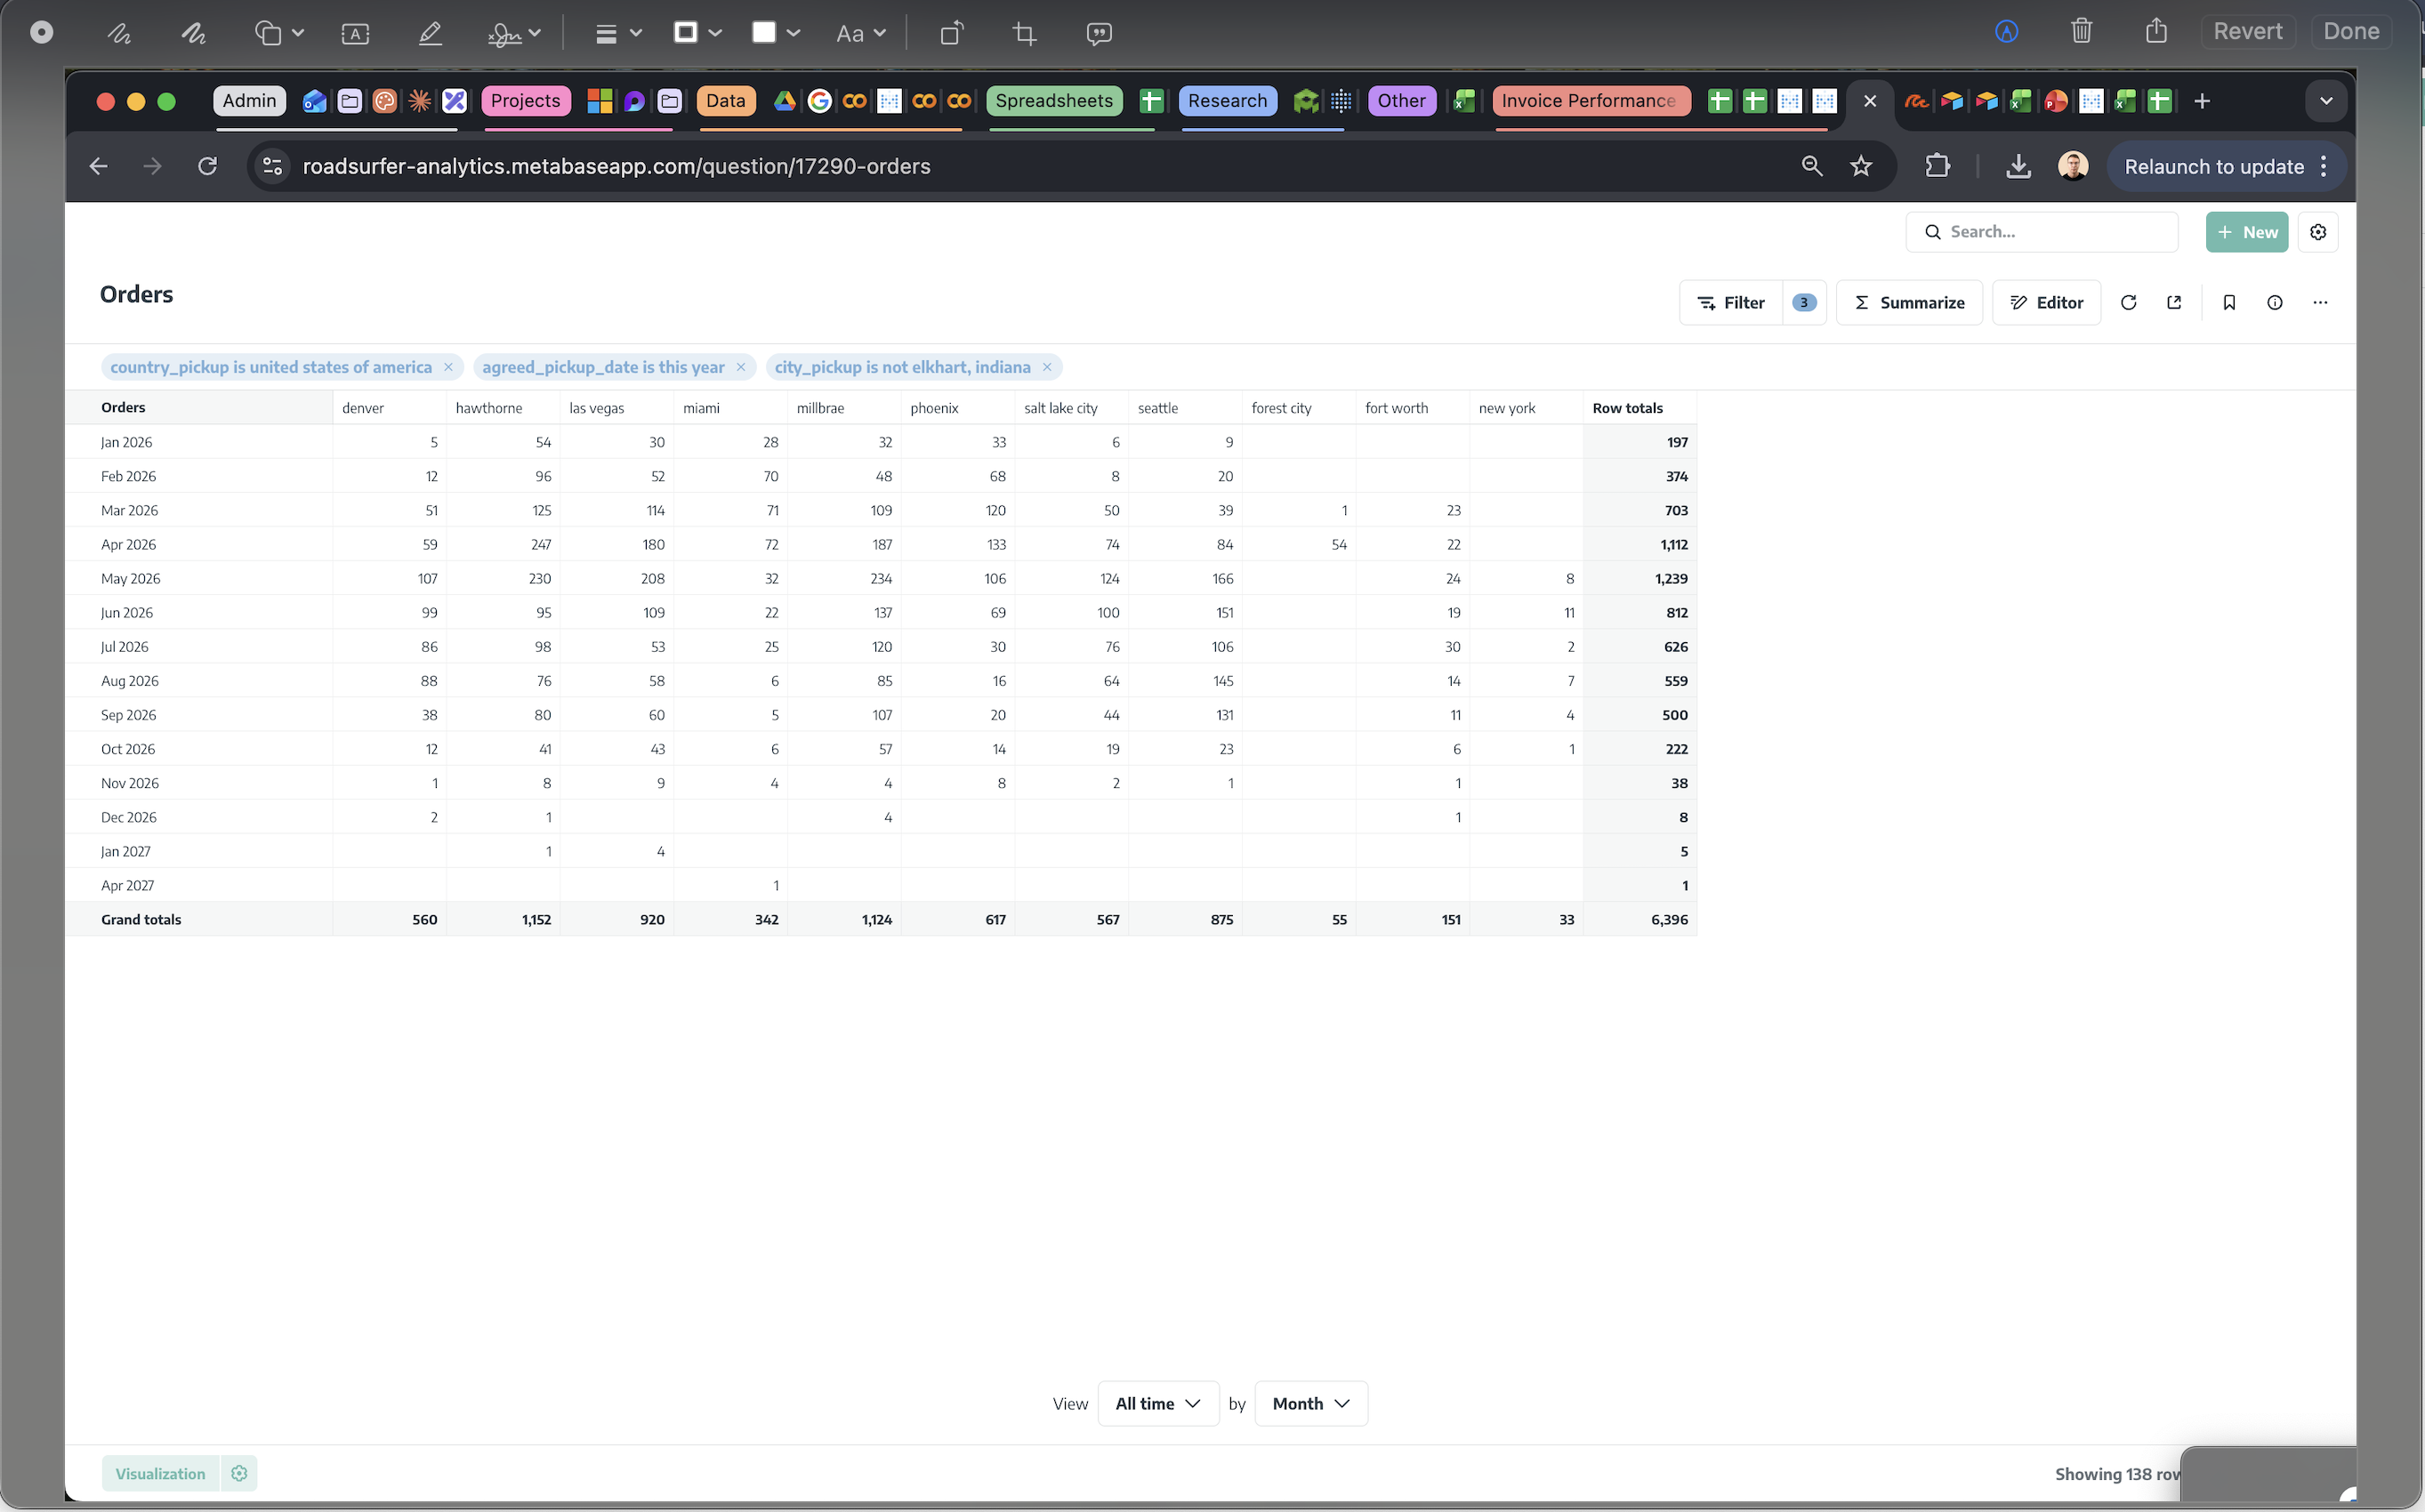This screenshot has width=2425, height=1512.
Task: Open the Spreadsheets tab group
Action: pyautogui.click(x=1054, y=101)
